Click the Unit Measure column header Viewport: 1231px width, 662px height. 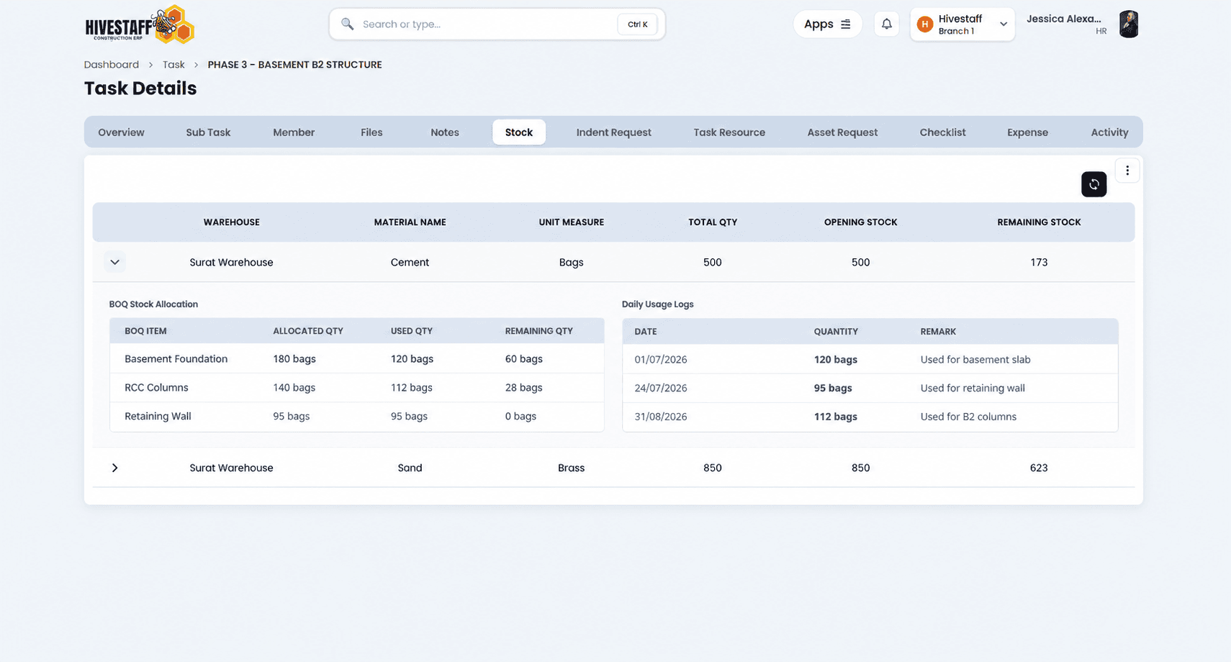(x=571, y=222)
